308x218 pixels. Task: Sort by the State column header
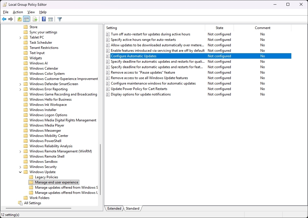point(220,28)
